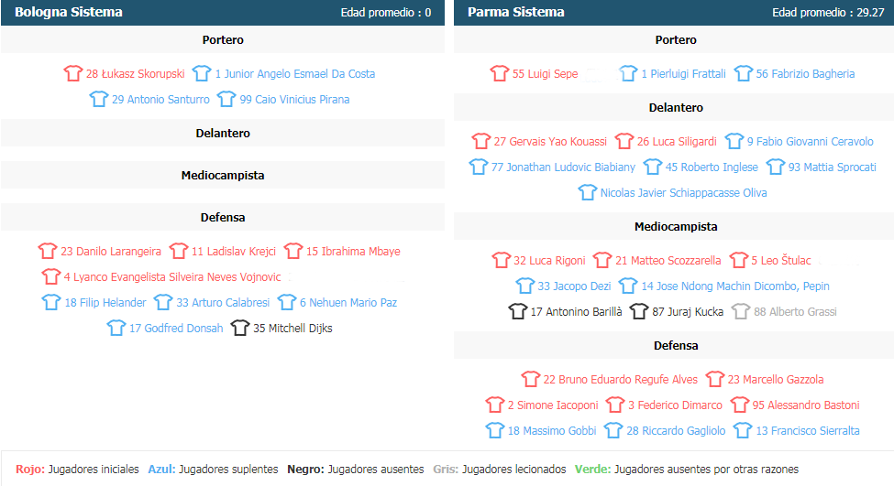Click red jersey icon beside Łukasz Skorupski
Screen dimensions: 894x486
pyautogui.click(x=73, y=73)
